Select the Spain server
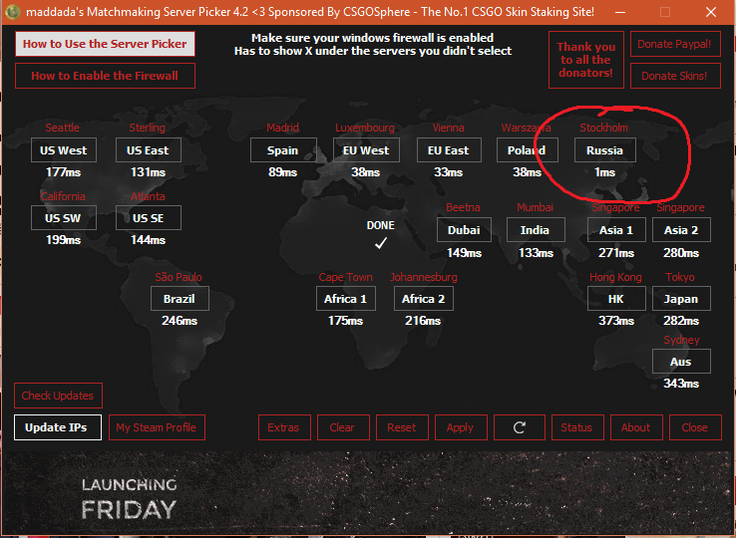 [x=283, y=150]
